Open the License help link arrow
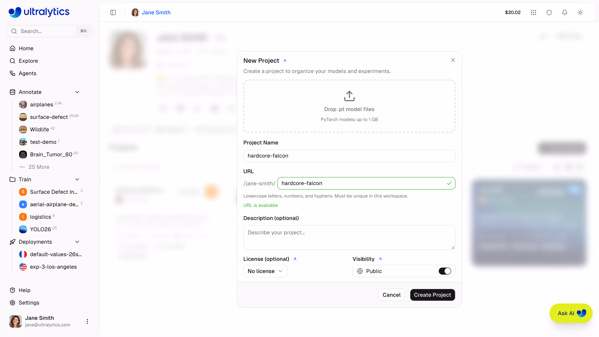 tap(295, 259)
